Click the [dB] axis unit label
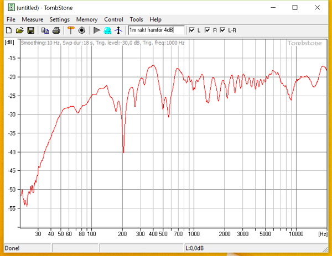332x256 pixels. coord(9,43)
